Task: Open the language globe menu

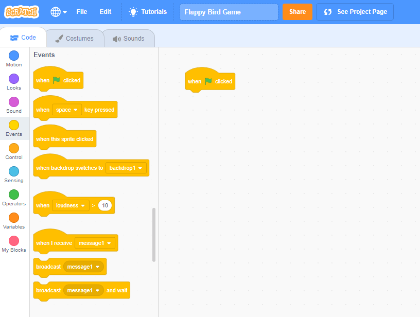Action: pyautogui.click(x=59, y=12)
